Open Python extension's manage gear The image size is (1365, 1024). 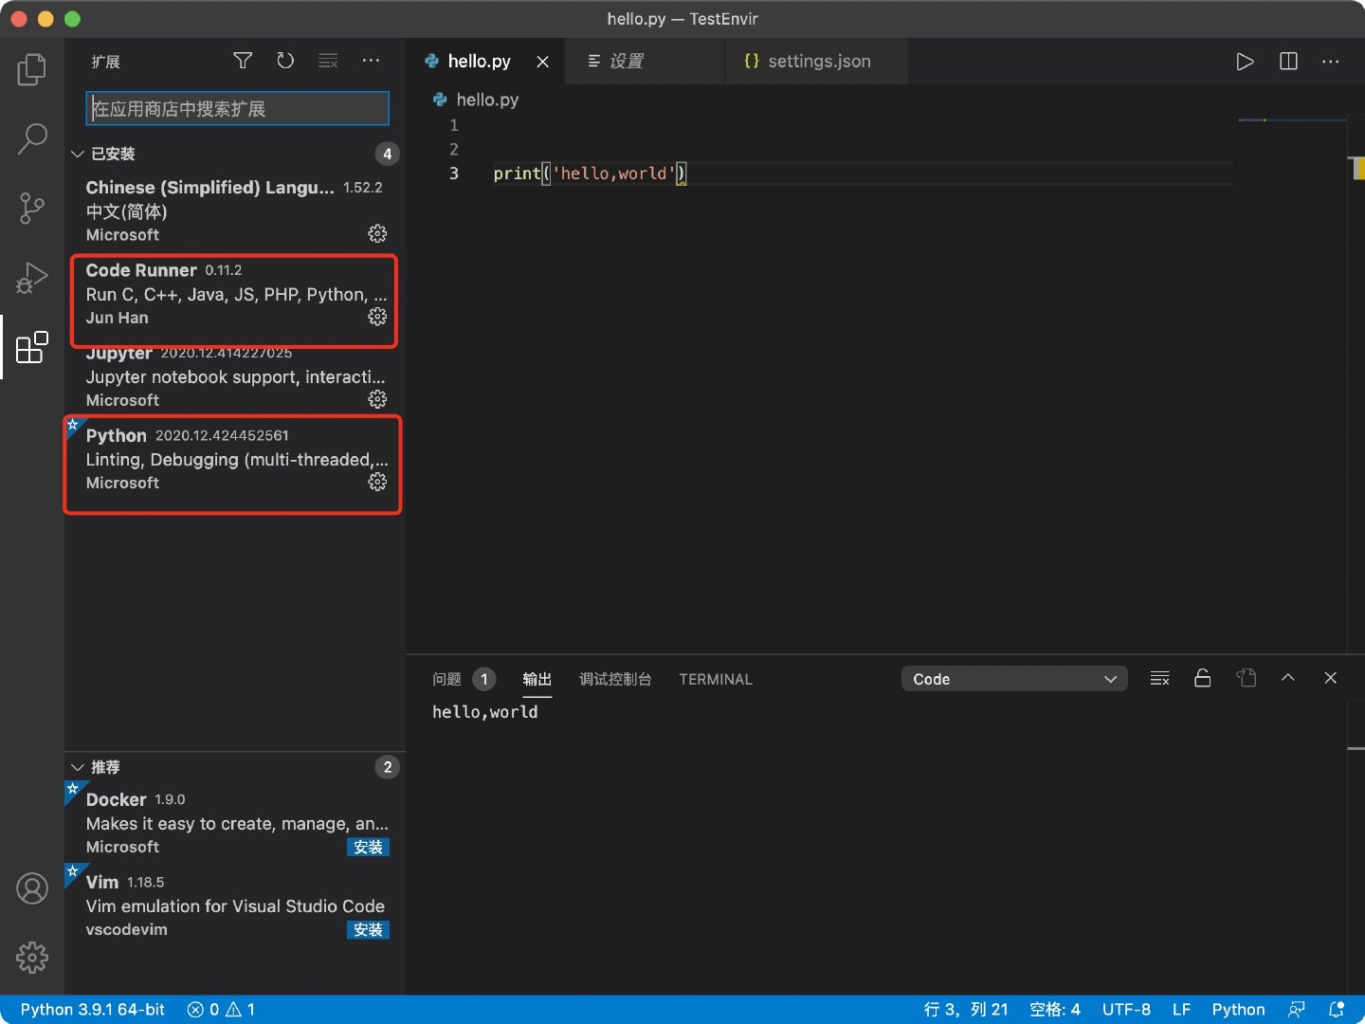click(377, 482)
